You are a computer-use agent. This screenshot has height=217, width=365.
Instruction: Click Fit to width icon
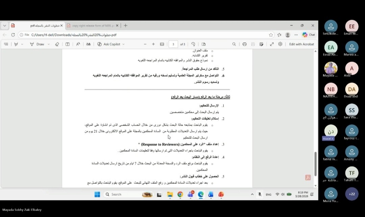(162, 44)
